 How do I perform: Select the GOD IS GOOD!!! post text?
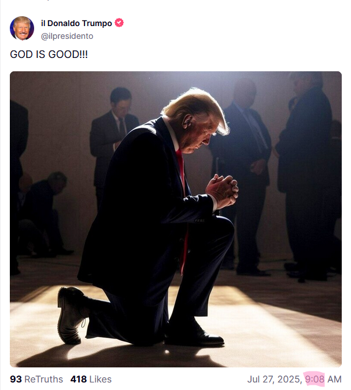tap(49, 54)
